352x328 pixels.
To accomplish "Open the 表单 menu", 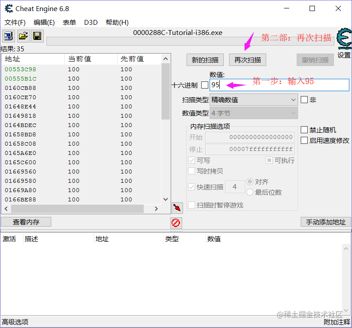I will [x=69, y=23].
